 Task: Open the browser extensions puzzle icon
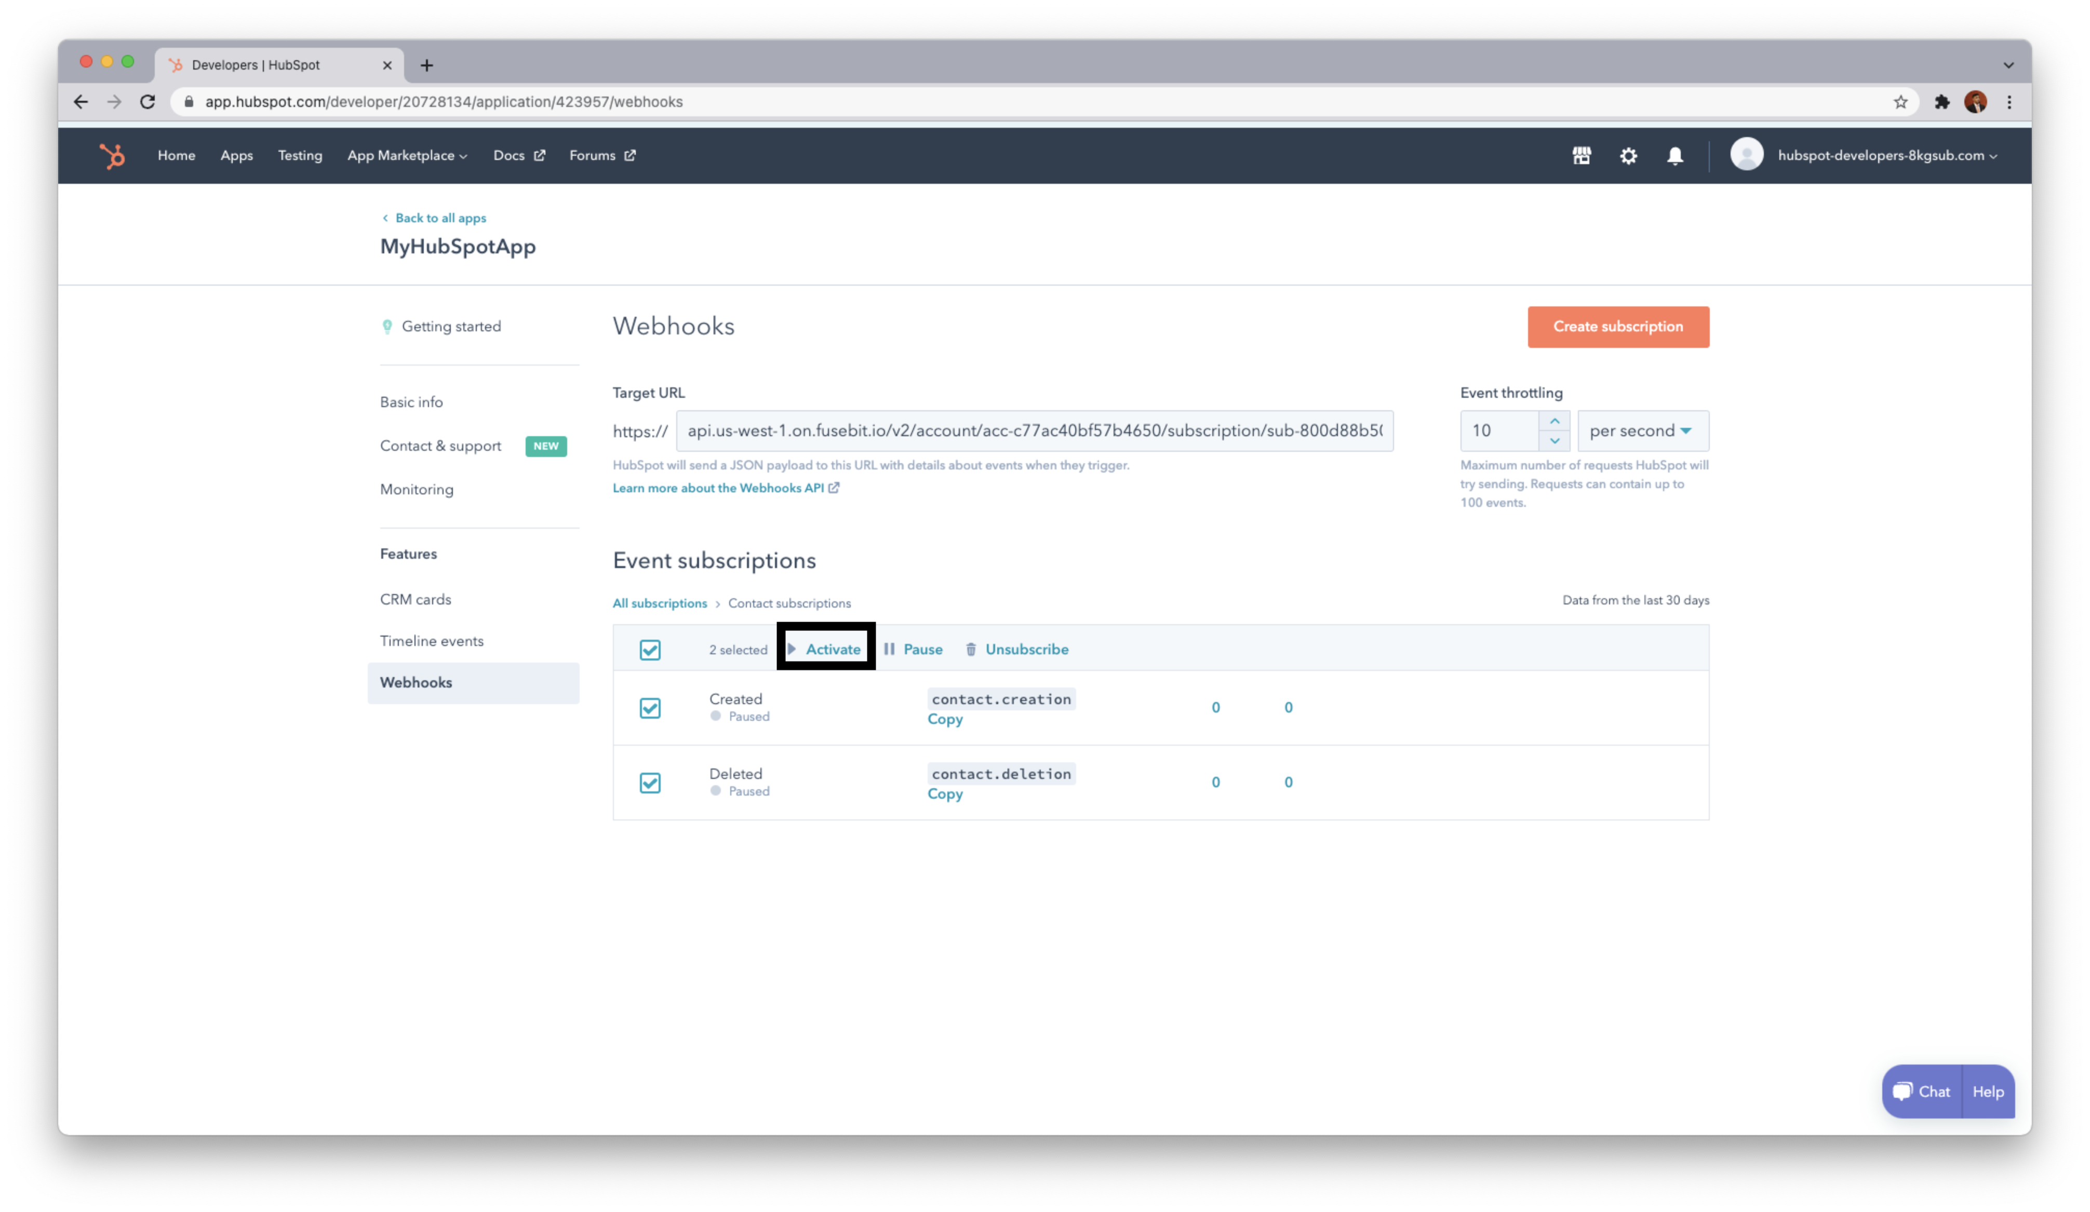(1941, 102)
